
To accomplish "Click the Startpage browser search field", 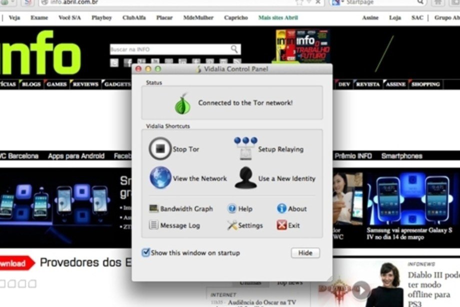I will (x=378, y=3).
